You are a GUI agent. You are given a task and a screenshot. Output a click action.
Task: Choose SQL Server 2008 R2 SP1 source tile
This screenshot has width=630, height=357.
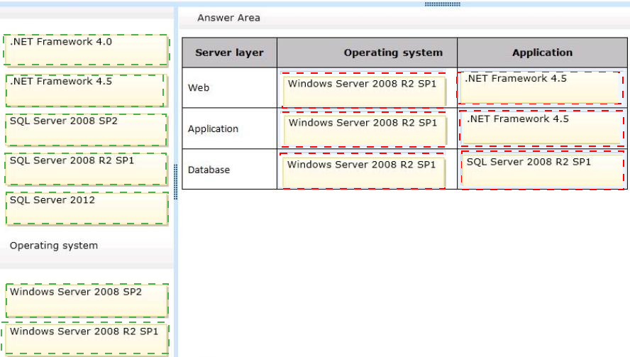point(87,169)
